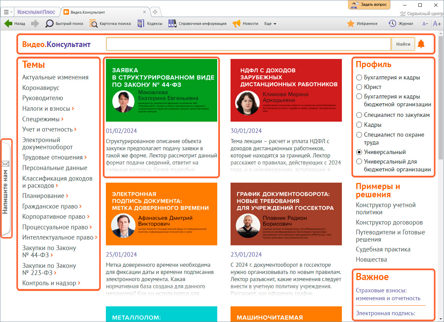Open the Руководителю topic
This screenshot has height=322, width=444.
coord(43,98)
